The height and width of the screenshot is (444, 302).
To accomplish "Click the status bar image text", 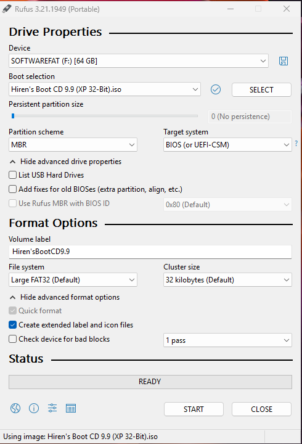I will point(80,437).
